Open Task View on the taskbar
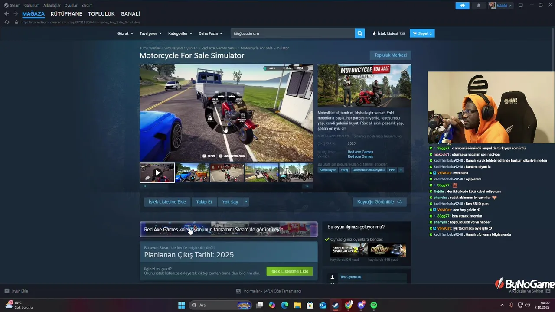555x312 pixels. 259,305
